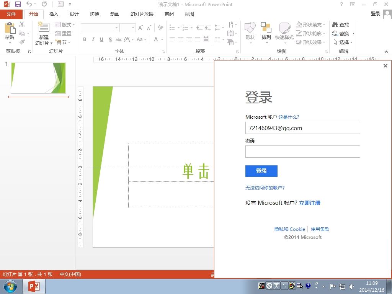Switch to the Design 设计 tab
Image resolution: width=392 pixels, height=294 pixels.
[74, 14]
